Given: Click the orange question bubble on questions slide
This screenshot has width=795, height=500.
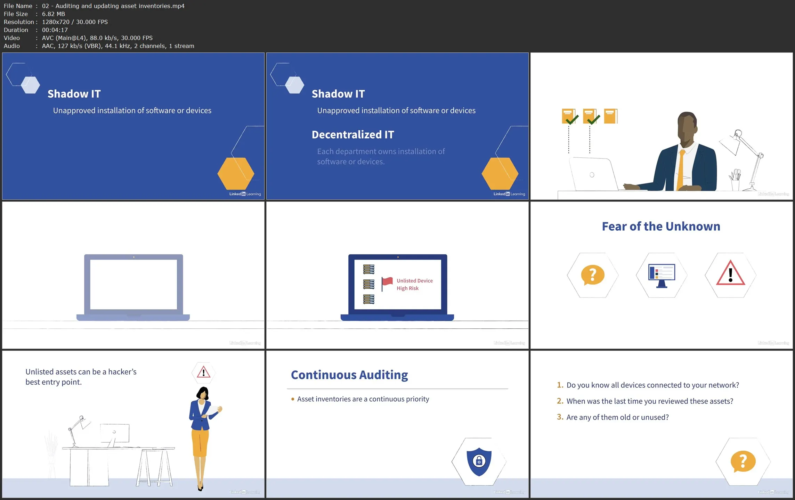Looking at the screenshot, I should click(x=743, y=461).
